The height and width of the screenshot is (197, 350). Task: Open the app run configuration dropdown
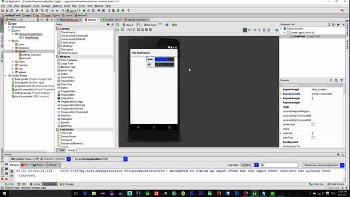[72, 10]
